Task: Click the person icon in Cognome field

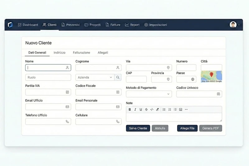Action: [118, 68]
